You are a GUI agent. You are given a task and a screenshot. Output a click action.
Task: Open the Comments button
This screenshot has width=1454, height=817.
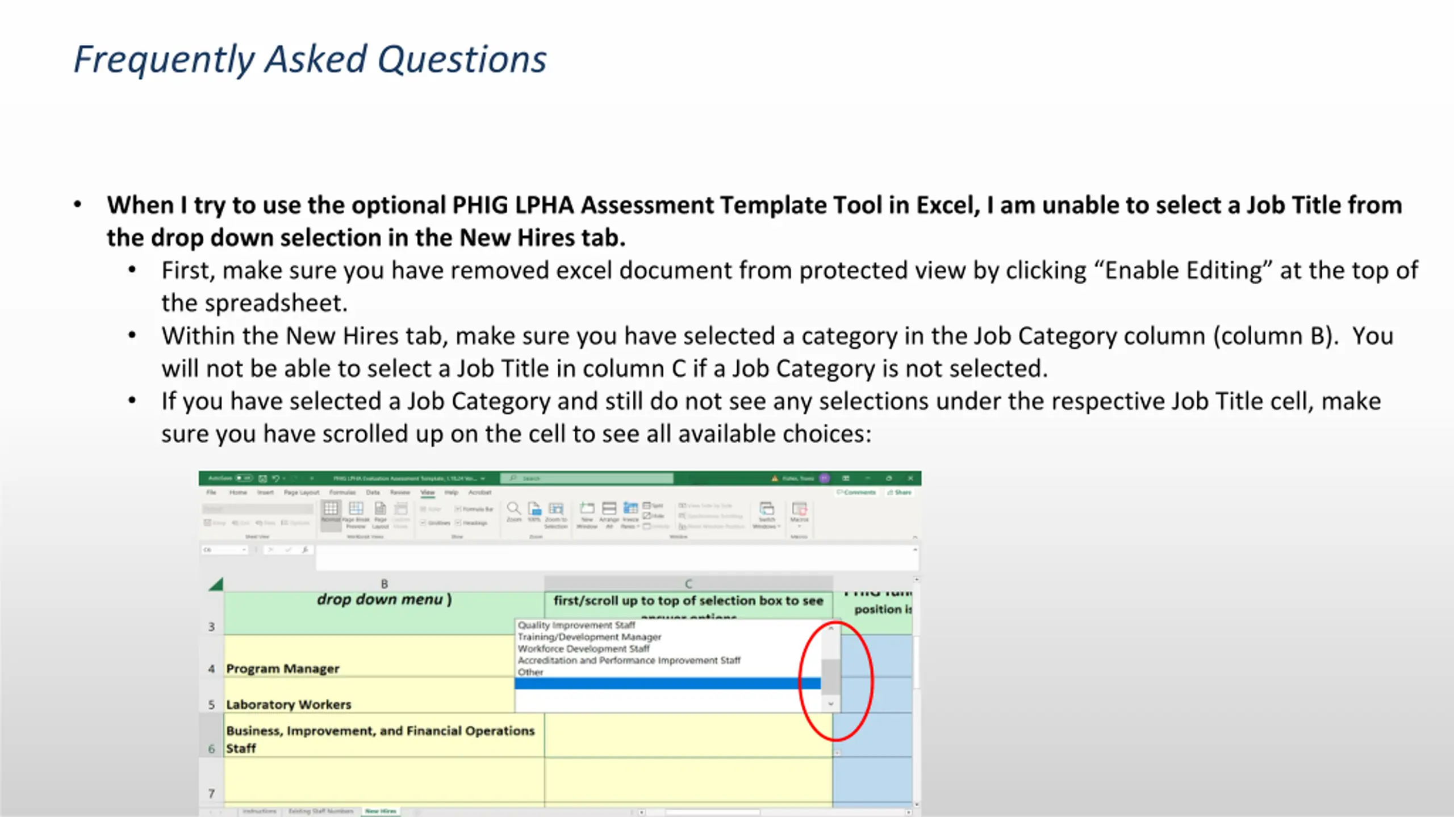856,492
